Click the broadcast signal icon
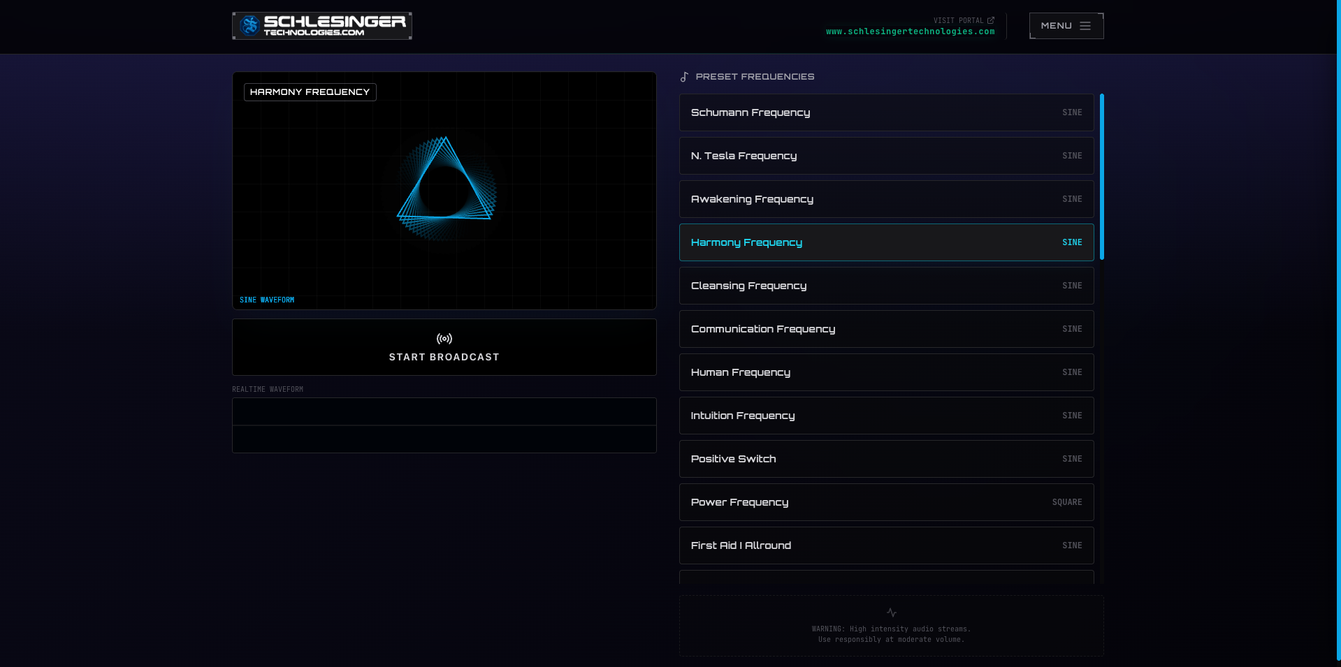Screen dimensions: 1341x667 (444, 339)
